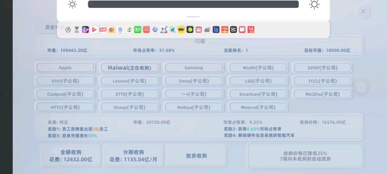Screen dimensions: 387x174
Task: Choose Shaop(子公司) subsidiary
Action: click(x=130, y=107)
